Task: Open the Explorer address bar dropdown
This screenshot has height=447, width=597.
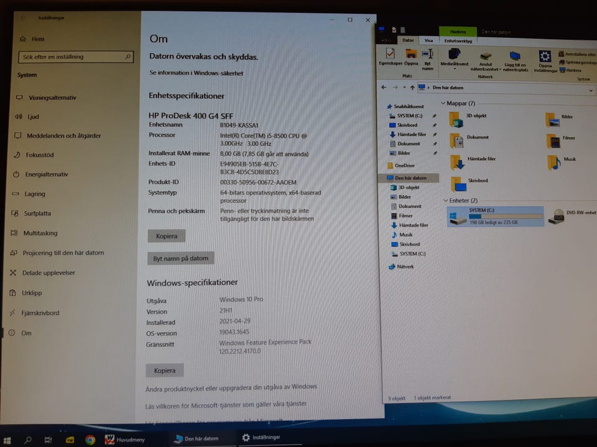Action: pyautogui.click(x=591, y=91)
